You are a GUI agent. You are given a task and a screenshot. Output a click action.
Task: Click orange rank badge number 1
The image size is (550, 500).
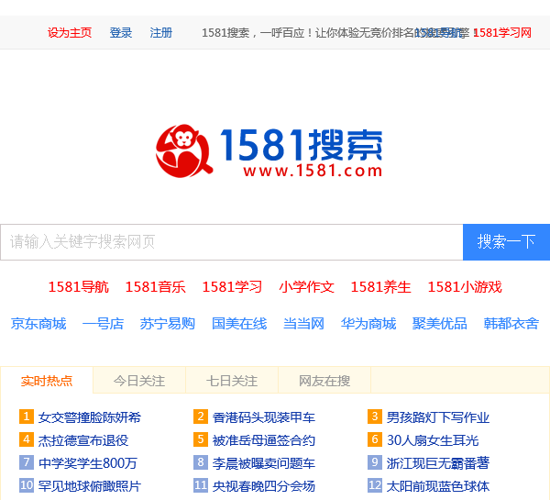click(27, 417)
